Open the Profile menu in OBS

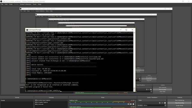[x=16, y=4]
